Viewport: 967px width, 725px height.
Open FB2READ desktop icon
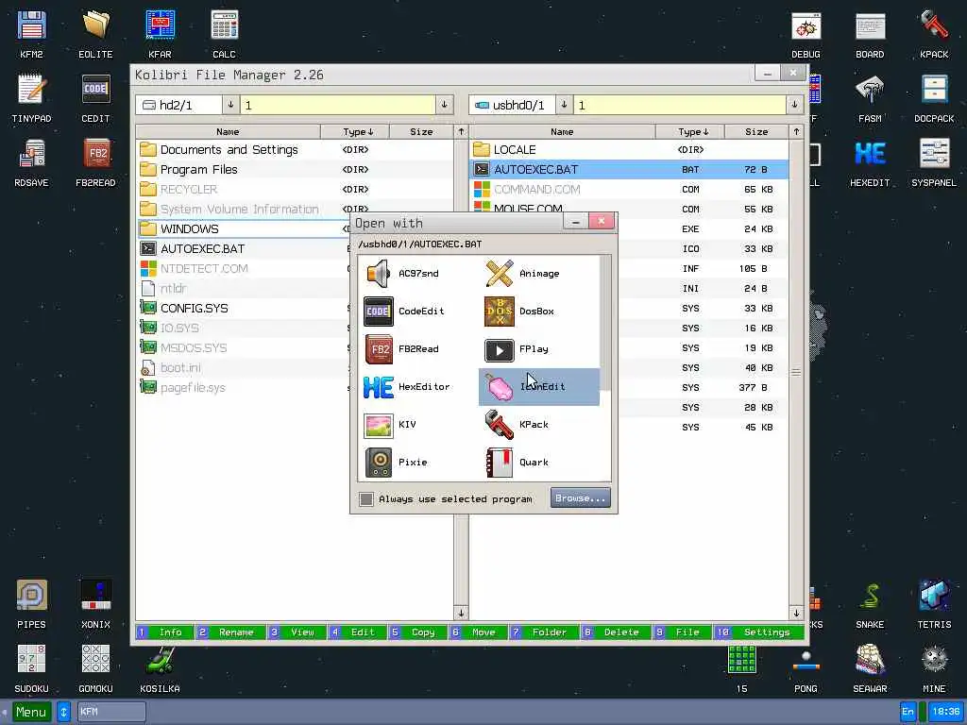95,162
